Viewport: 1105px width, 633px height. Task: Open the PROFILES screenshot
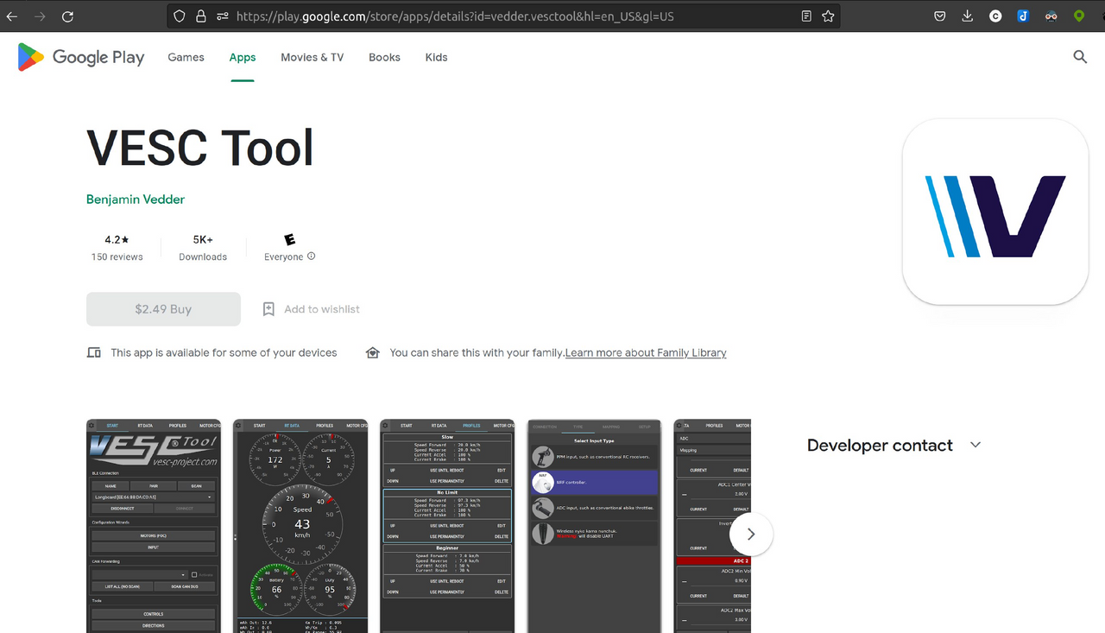tap(447, 526)
